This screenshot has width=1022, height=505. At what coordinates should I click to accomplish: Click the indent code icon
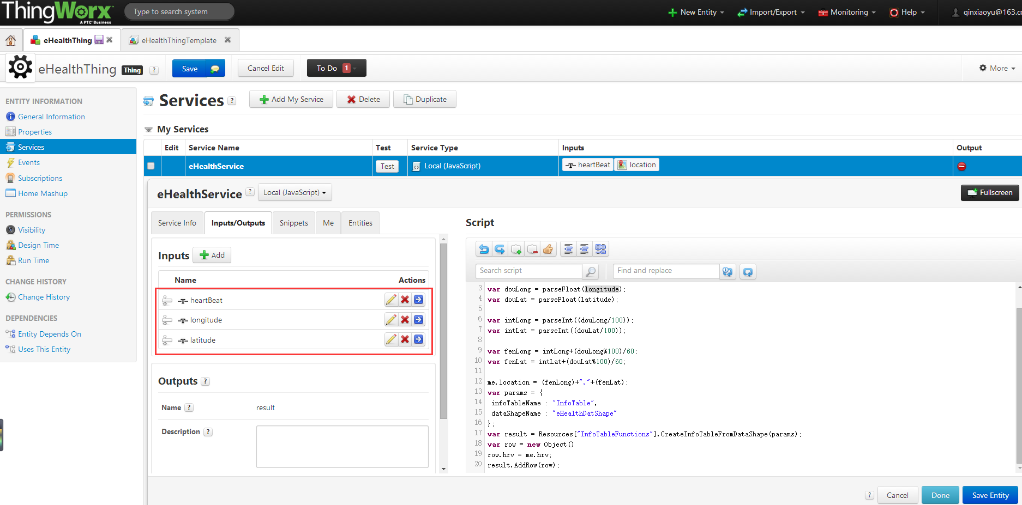tap(584, 249)
